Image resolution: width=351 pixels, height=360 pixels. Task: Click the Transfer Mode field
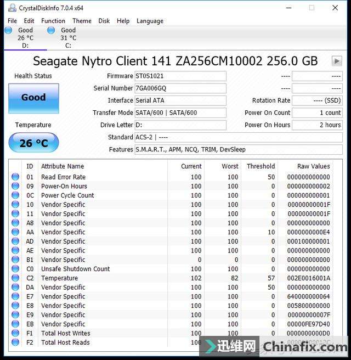(x=180, y=113)
